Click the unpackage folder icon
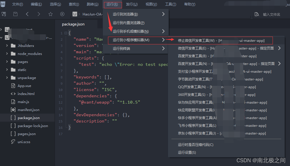 click(13, 78)
